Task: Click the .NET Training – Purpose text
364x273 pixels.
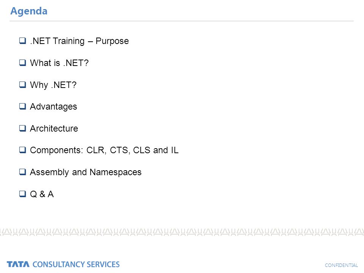Action: [79, 41]
